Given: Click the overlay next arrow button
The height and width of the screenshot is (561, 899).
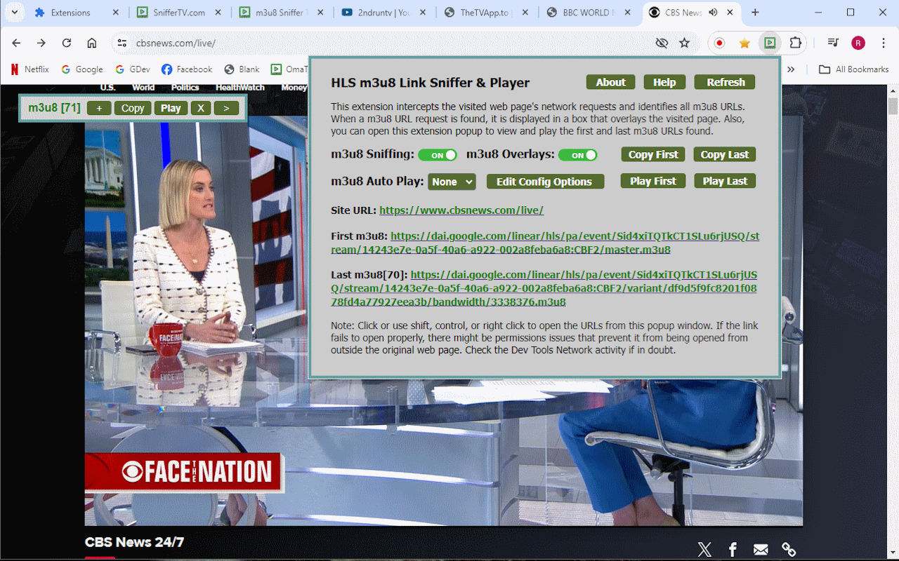Looking at the screenshot, I should click(226, 108).
